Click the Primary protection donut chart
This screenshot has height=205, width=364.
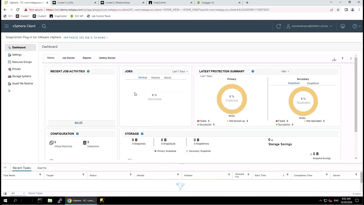coord(232,99)
